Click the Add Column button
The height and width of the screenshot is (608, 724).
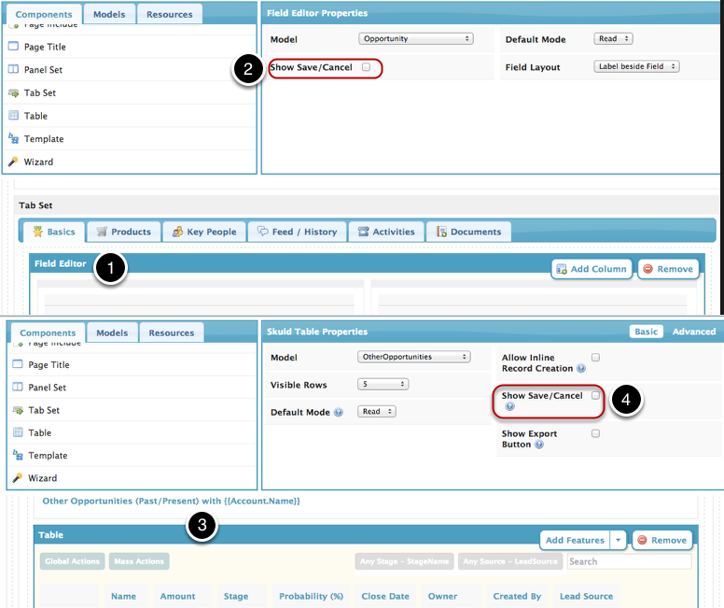592,269
